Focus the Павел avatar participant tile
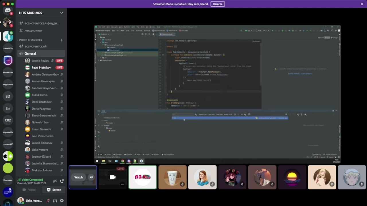This screenshot has width=367, height=206. pyautogui.click(x=142, y=177)
